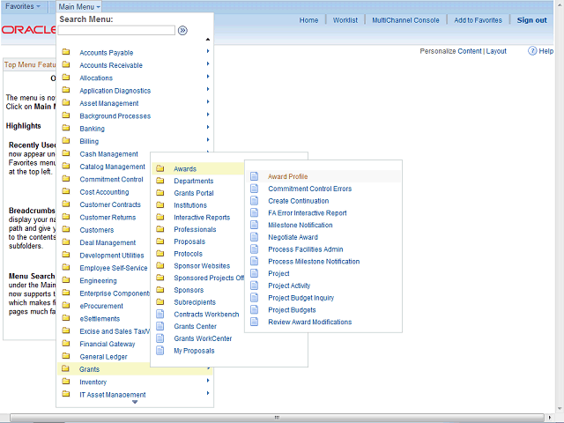Select Create Continuation from the submenu
This screenshot has width=564, height=423.
pyautogui.click(x=298, y=201)
